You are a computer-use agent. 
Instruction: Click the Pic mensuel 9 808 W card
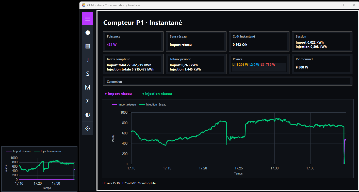322,64
